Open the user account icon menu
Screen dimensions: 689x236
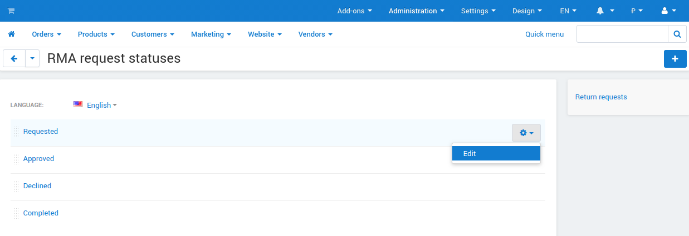[668, 11]
